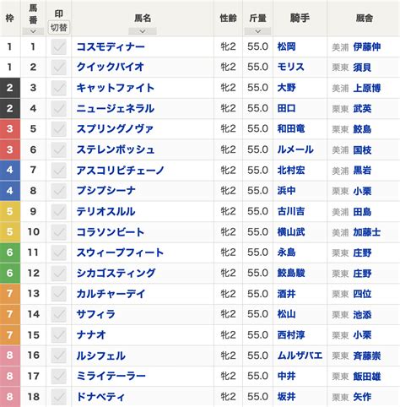Toggle mark checkbox for ステレンボッシュ

pyautogui.click(x=59, y=149)
